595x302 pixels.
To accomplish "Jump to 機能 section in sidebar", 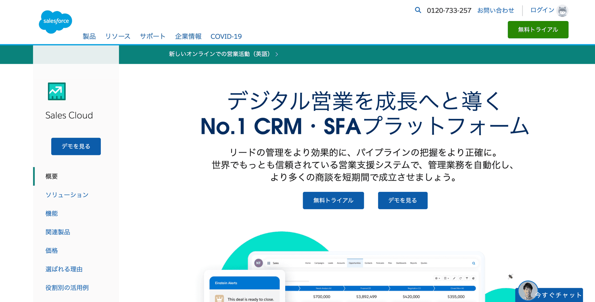I will [52, 214].
